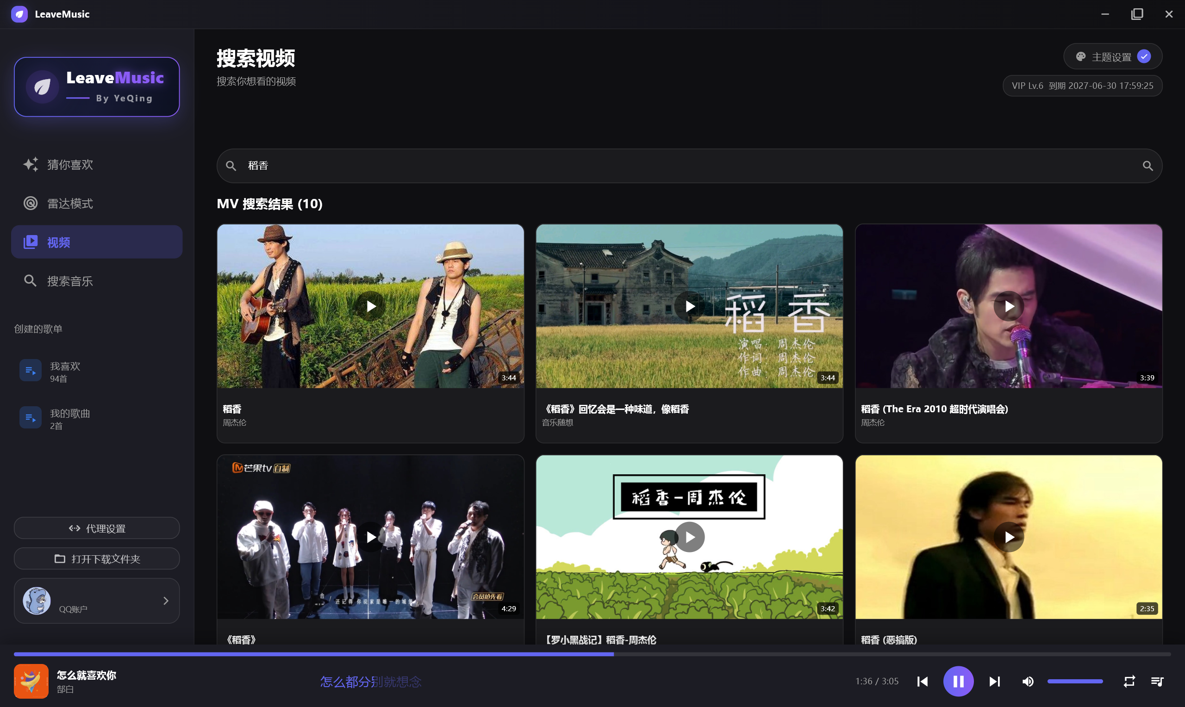This screenshot has width=1185, height=707.
Task: Play 回忆会是一种味道 video via play icon
Action: pyautogui.click(x=689, y=306)
